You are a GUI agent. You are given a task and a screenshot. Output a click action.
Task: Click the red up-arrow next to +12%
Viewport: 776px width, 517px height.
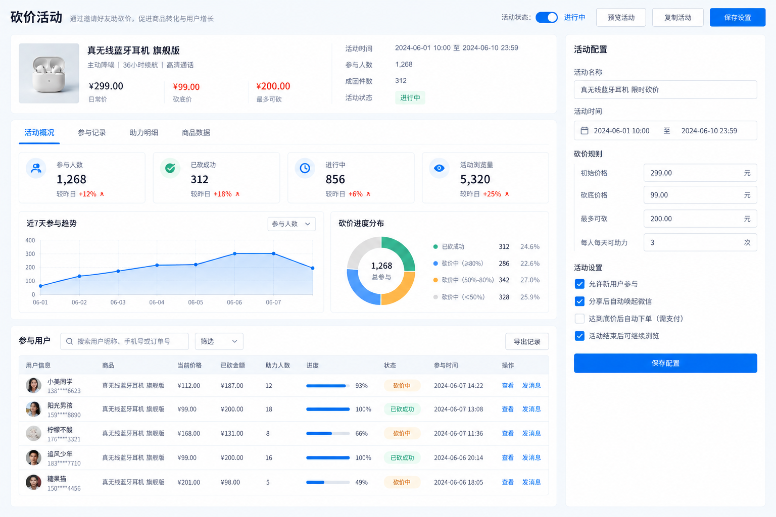[102, 194]
